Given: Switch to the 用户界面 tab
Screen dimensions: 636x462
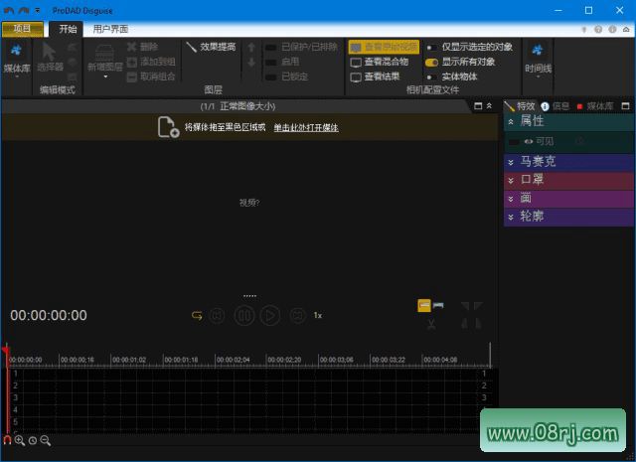Looking at the screenshot, I should click(x=109, y=29).
